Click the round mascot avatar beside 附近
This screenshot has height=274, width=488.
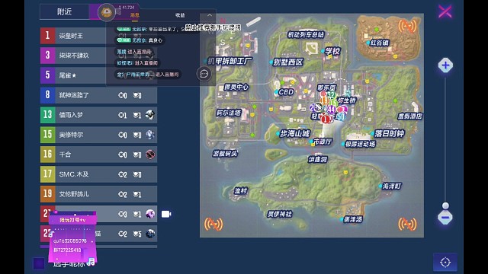(x=107, y=12)
